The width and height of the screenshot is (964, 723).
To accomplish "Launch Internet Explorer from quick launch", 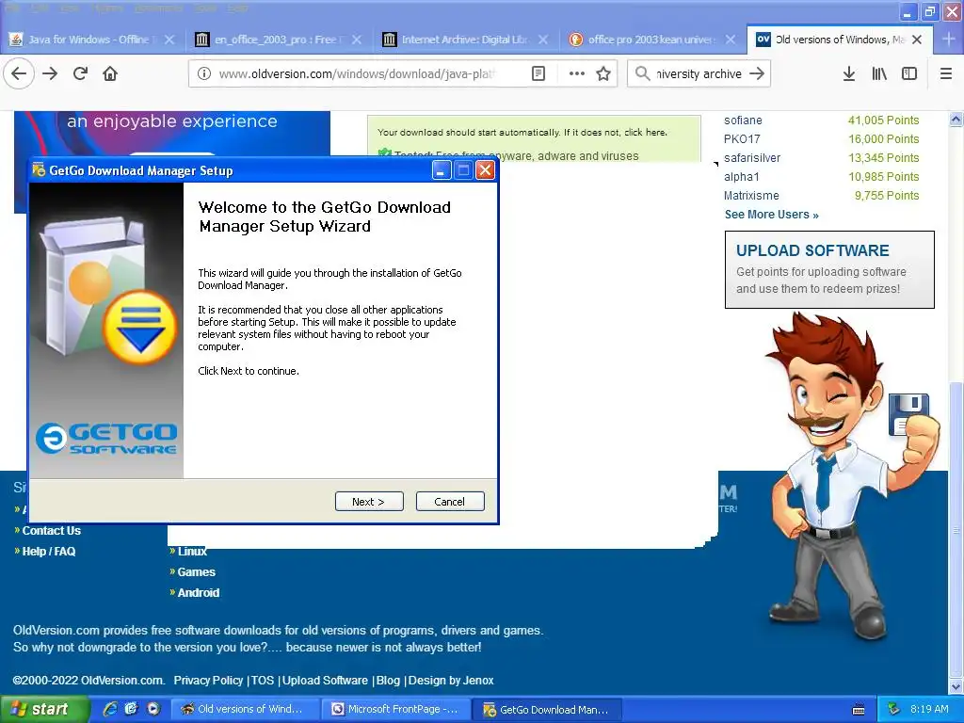I will coord(110,709).
